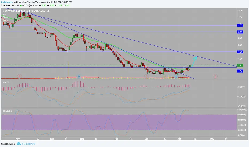This screenshot has width=249, height=147.
Task: Click the green 1.41 current price label
Action: [240, 65]
